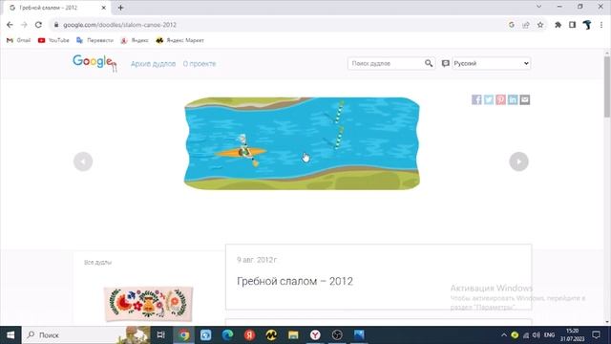The image size is (611, 344).
Task: Click the Google icon in address bar
Action: [x=512, y=25]
